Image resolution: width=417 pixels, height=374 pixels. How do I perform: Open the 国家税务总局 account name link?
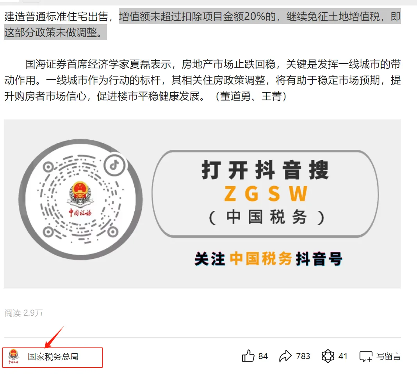(53, 357)
